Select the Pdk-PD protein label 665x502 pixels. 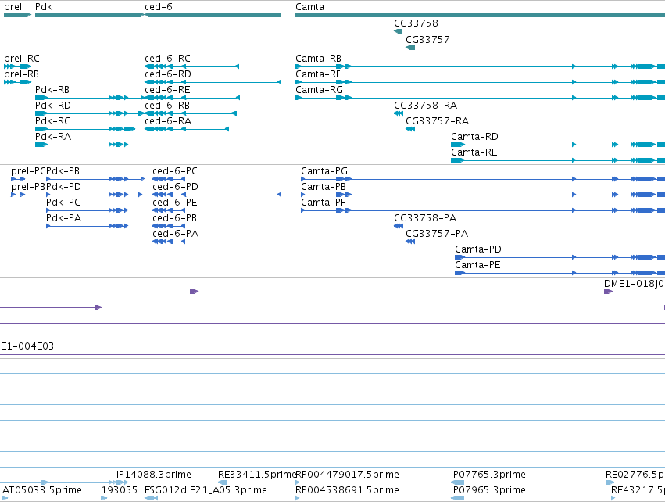63,187
